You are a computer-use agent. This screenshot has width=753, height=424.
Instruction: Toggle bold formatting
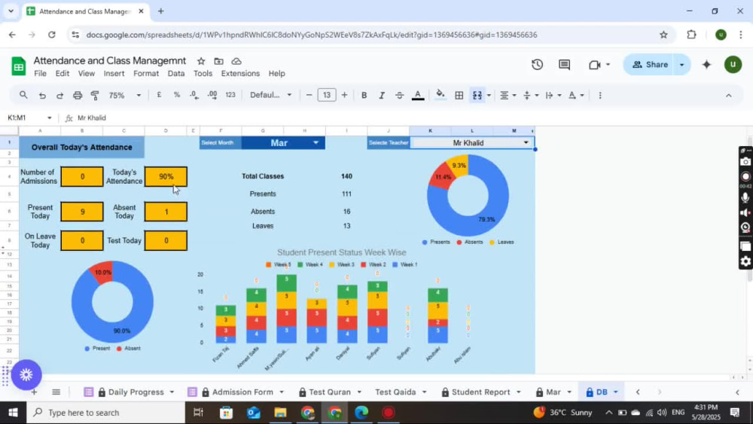click(x=364, y=95)
